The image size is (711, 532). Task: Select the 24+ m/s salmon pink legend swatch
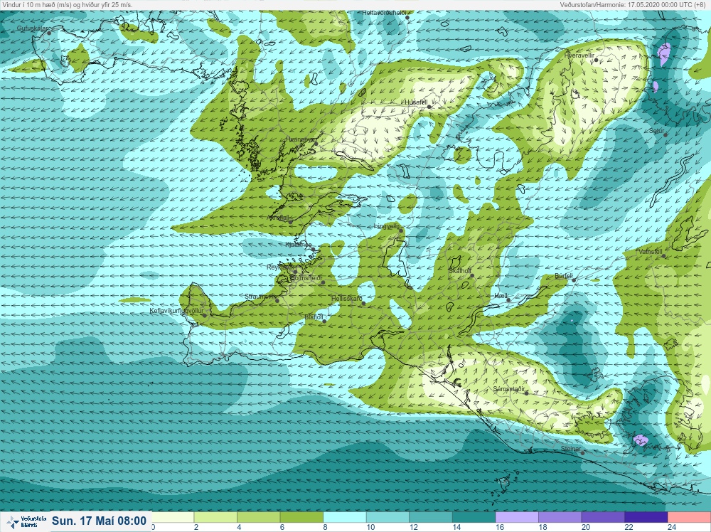(x=689, y=517)
